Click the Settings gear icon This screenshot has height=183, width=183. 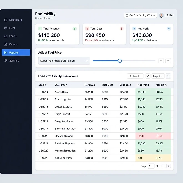coord(6,61)
